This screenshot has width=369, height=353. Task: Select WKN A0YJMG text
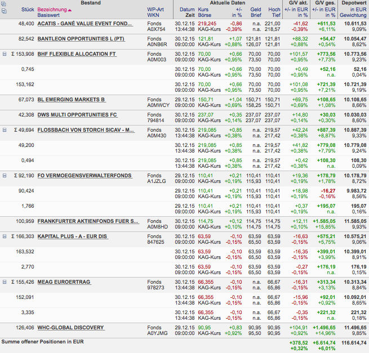(157, 333)
